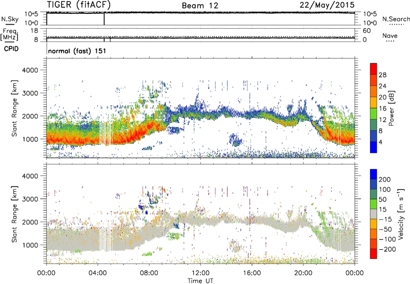Screen dimensions: 410x284
Task: Click the 60 tick on Nave axis
Action: (x=366, y=31)
